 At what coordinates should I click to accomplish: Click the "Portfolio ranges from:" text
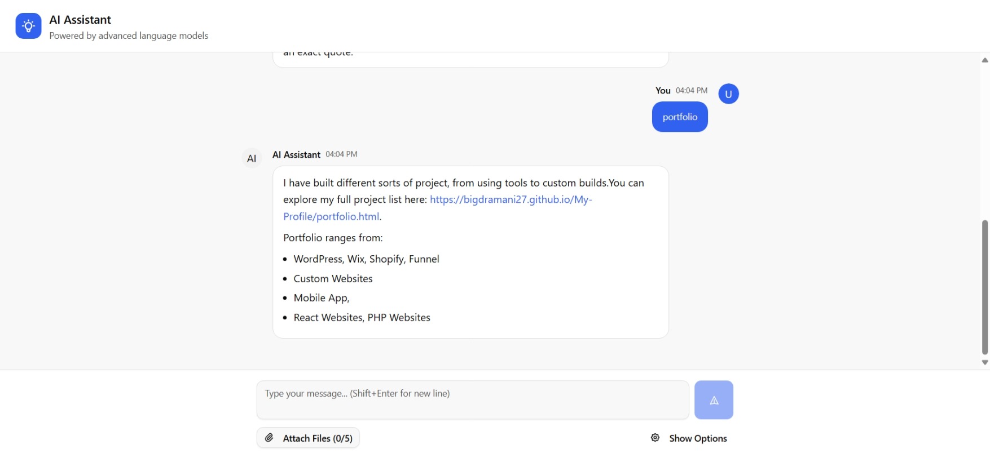333,238
